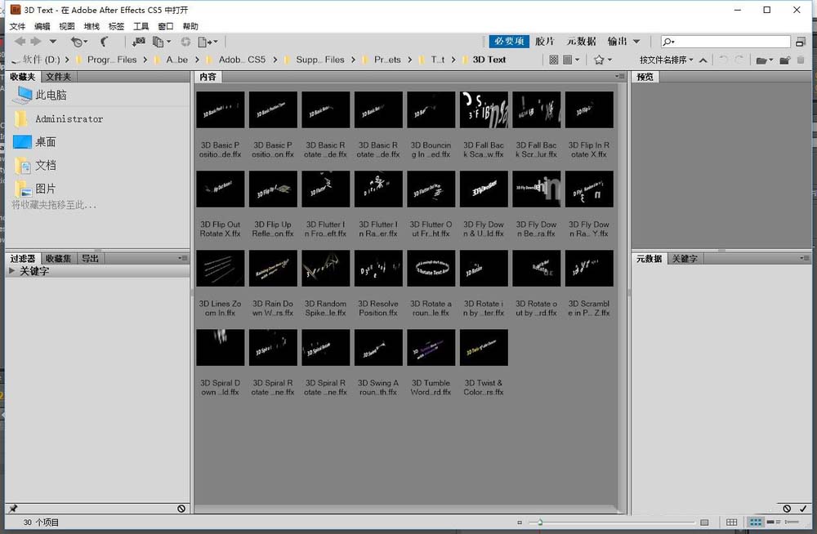Select view content as details icon

(x=774, y=522)
